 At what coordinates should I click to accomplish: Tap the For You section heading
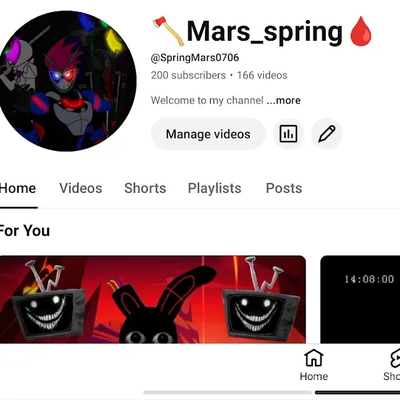click(25, 231)
